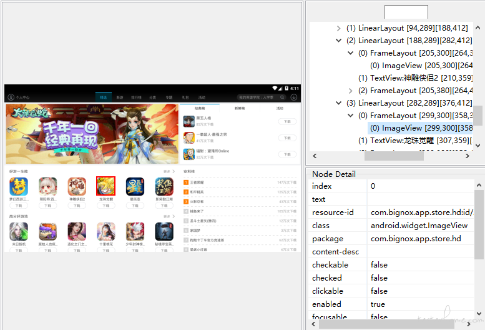Switch to the 礼包 tab

pyautogui.click(x=185, y=97)
